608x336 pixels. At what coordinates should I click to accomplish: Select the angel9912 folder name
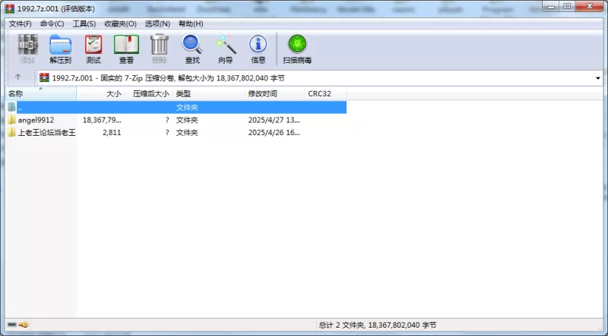tap(36, 120)
